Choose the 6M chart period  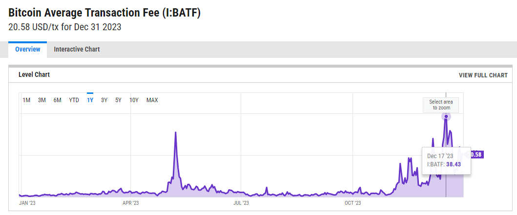click(58, 100)
